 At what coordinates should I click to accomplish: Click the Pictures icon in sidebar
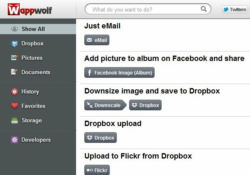[x=14, y=58]
